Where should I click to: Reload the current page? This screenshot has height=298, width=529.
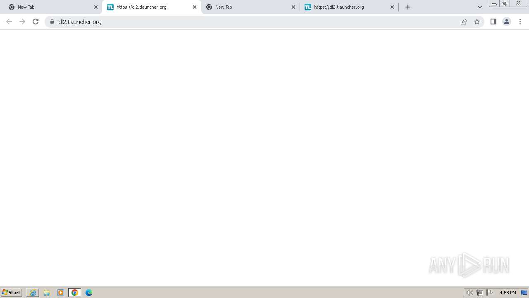36,22
